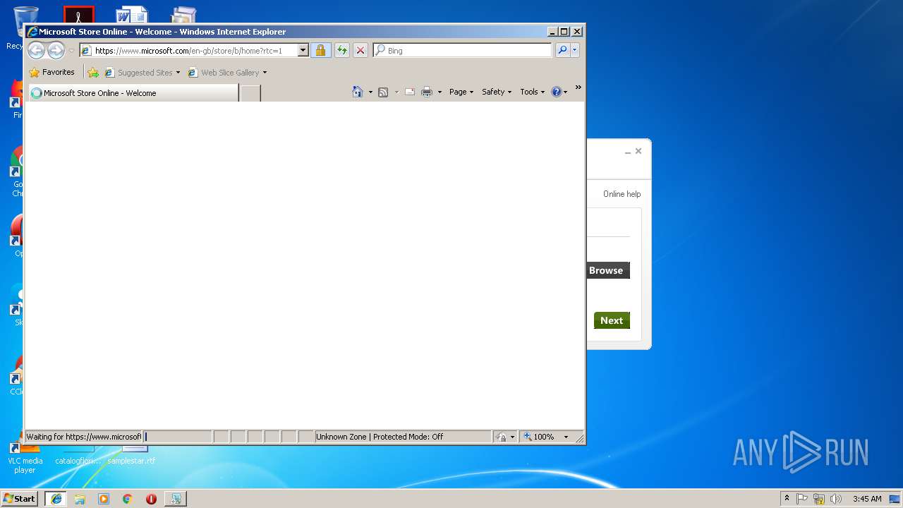Viewport: 903px width, 508px height.
Task: Expand the address bar URL history dropdown
Action: (x=303, y=51)
